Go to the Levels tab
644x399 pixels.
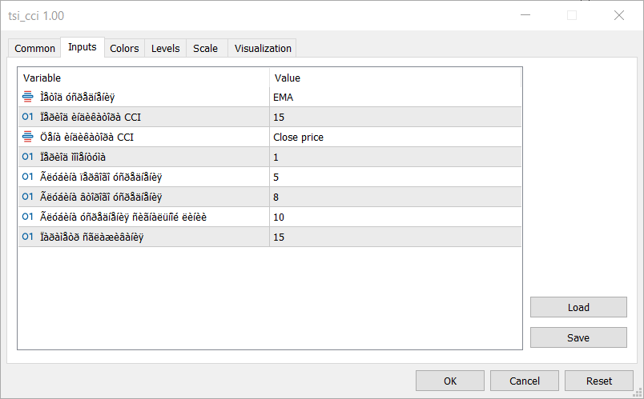click(x=166, y=49)
